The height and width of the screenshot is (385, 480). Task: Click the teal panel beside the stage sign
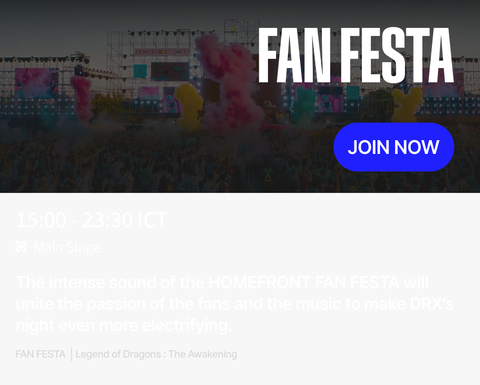click(140, 71)
